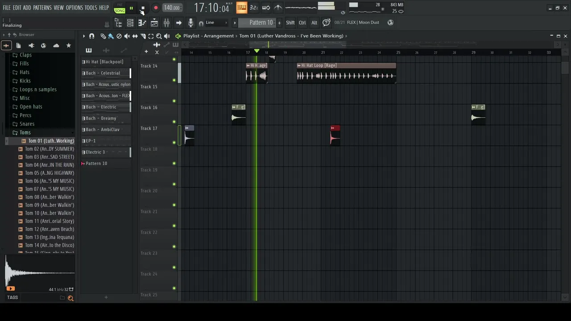Select the Slip tool in playlist
The height and width of the screenshot is (321, 571).
(135, 36)
